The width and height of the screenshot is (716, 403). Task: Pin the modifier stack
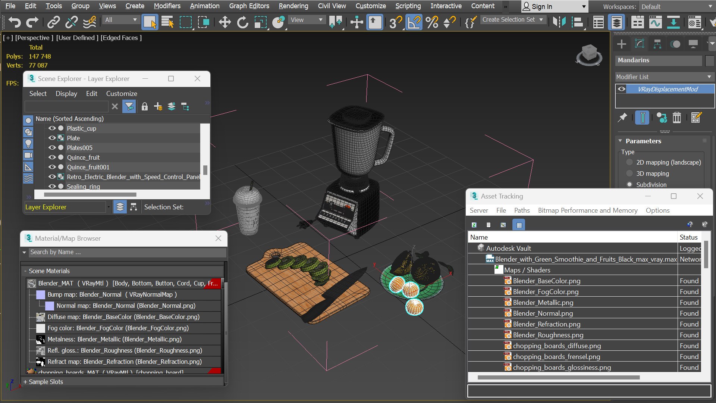(x=622, y=118)
